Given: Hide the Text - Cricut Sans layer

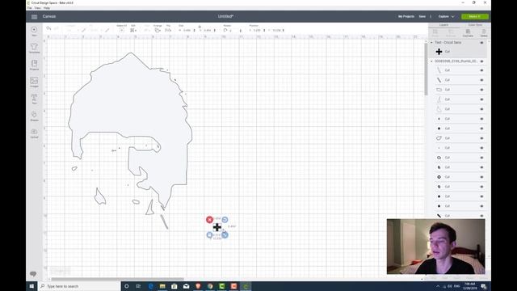Looking at the screenshot, I should point(481,43).
